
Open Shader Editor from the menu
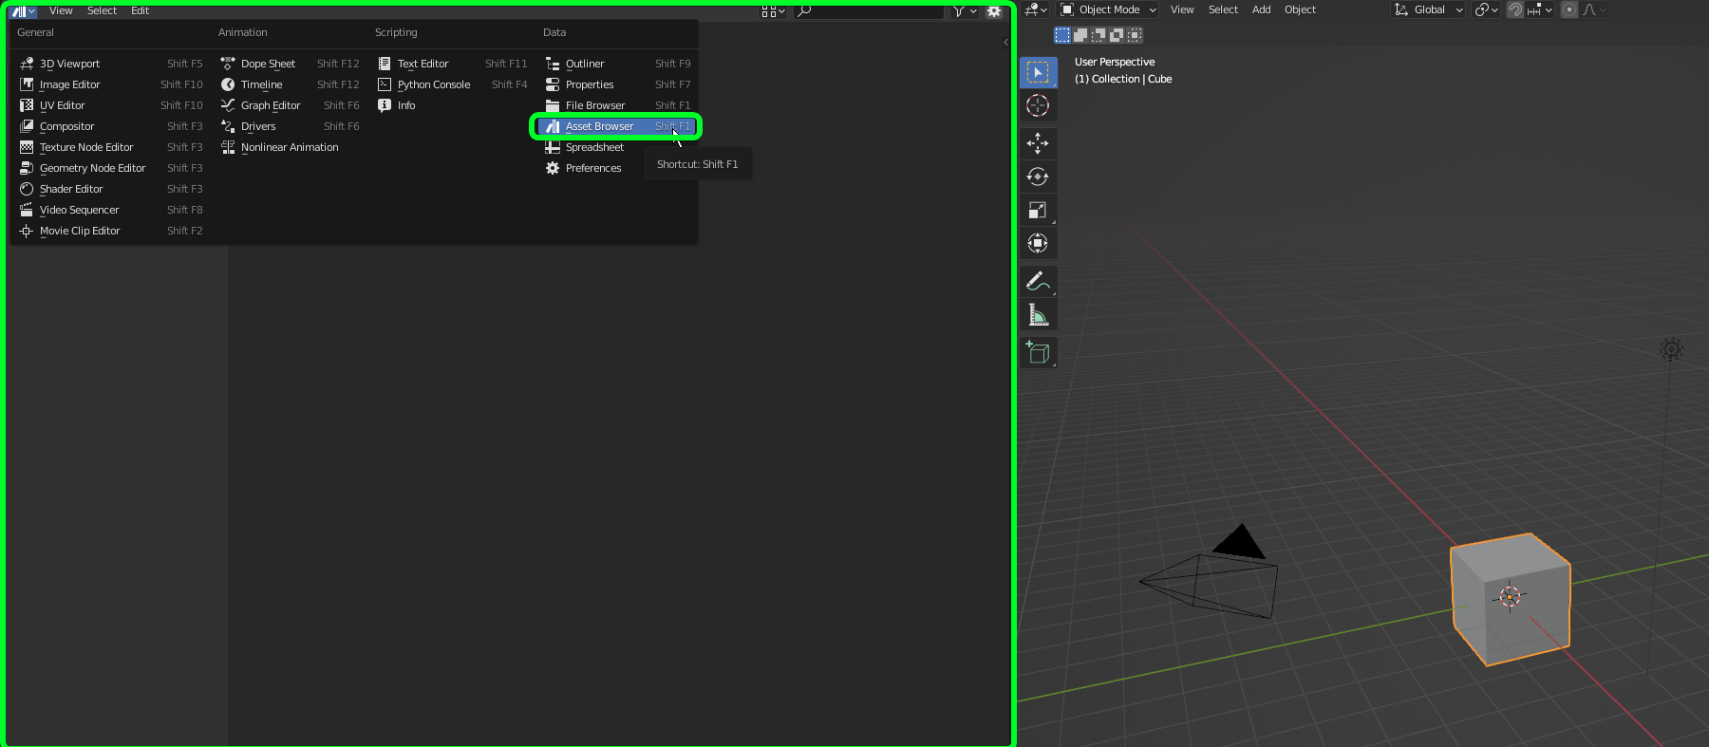pos(111,189)
